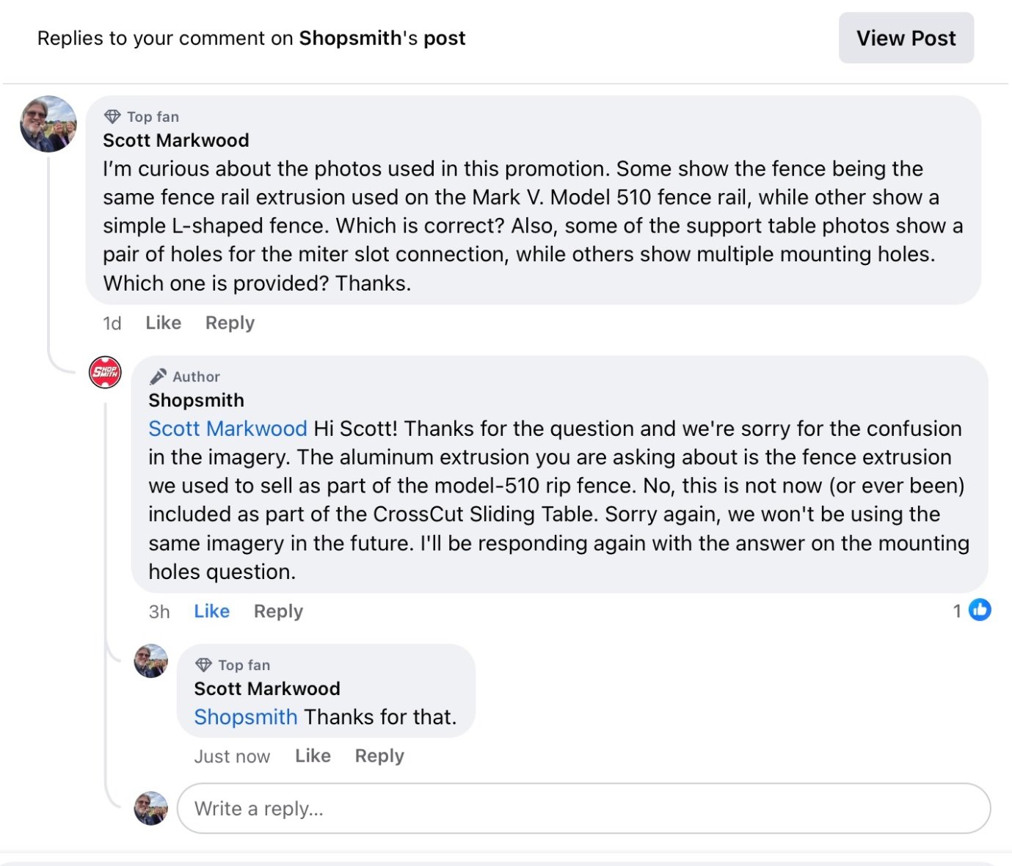Open the View Post button

[x=906, y=37]
